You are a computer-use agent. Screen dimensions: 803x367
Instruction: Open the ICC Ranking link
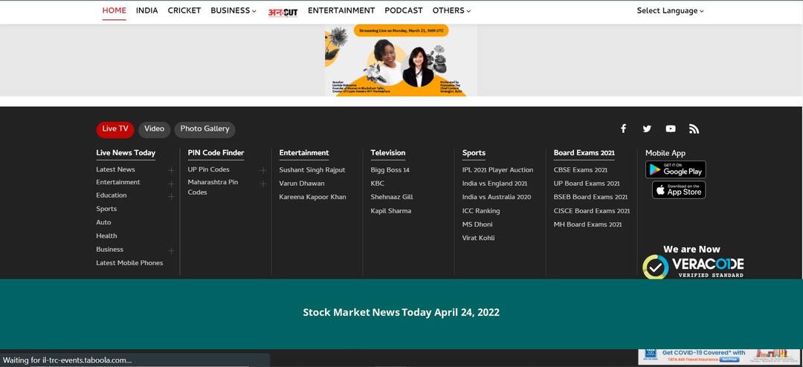pyautogui.click(x=481, y=211)
